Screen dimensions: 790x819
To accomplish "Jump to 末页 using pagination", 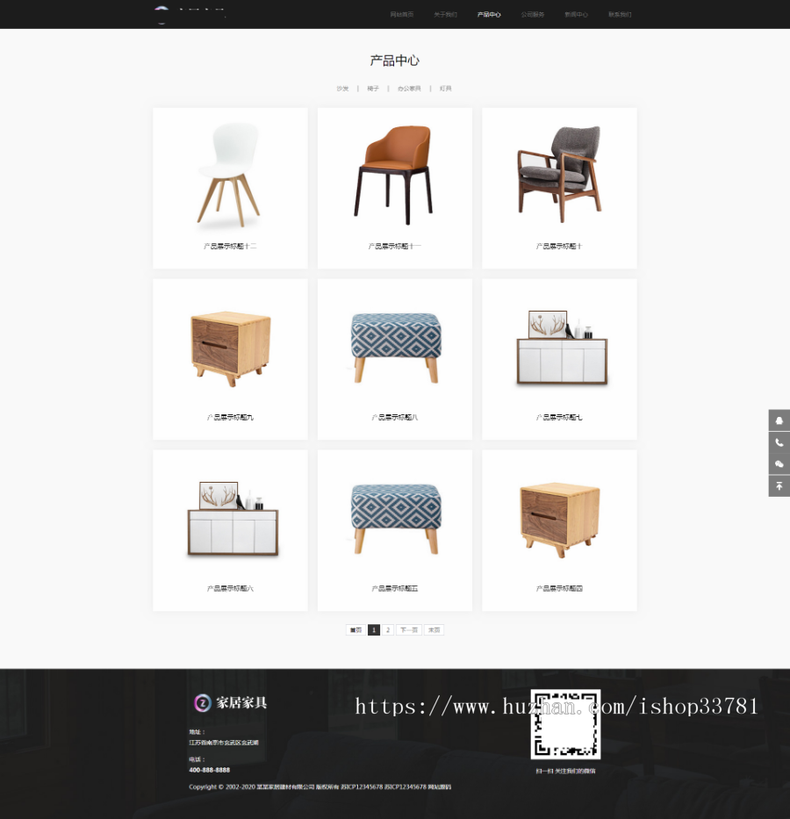I will click(434, 629).
